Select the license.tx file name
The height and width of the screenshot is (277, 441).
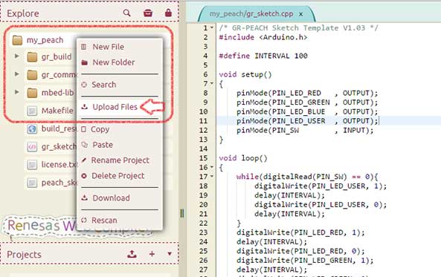coord(59,164)
